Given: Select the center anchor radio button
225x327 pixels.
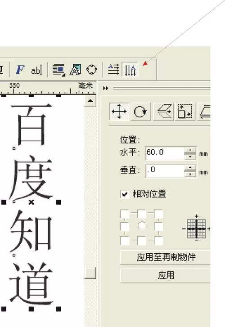Looking at the screenshot, I should pos(142,226).
